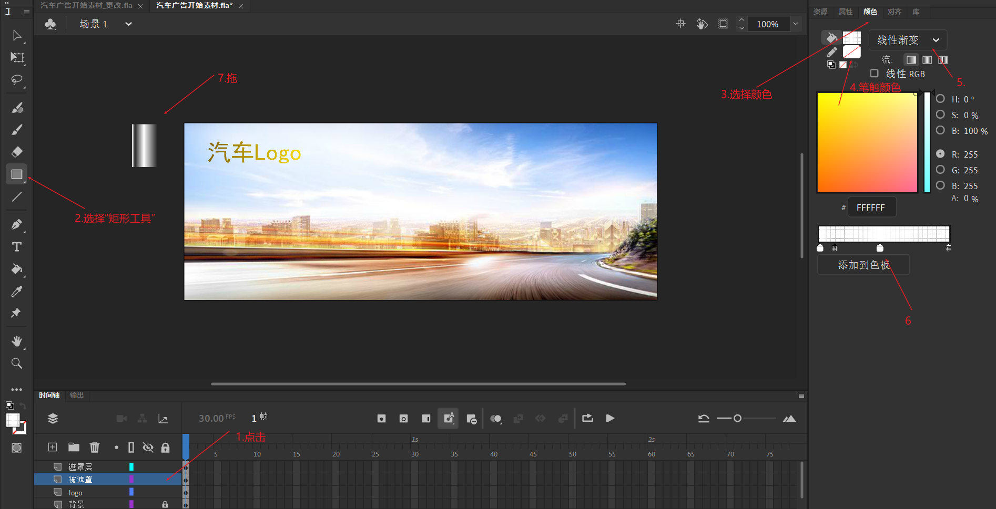This screenshot has width=996, height=509.
Task: Open the tools panel options menu
Action: 27,13
